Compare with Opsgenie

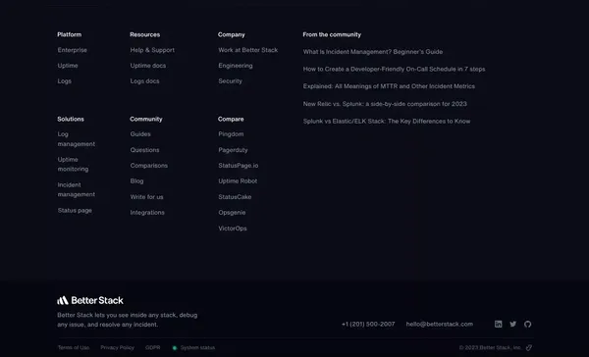232,213
